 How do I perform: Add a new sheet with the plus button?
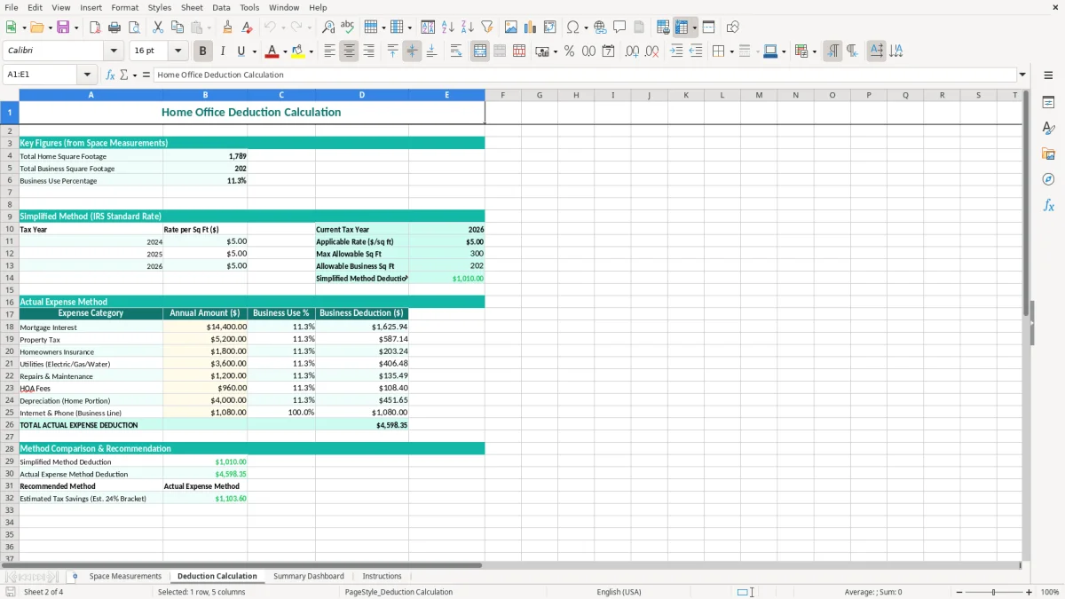(x=75, y=576)
